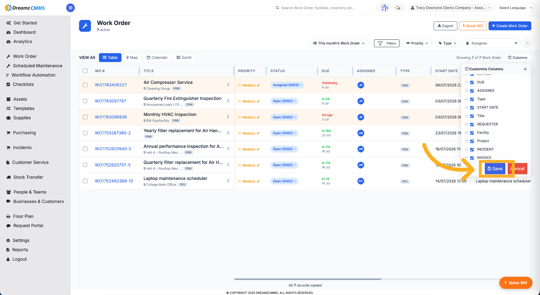Open Type filter dropdown

point(447,43)
